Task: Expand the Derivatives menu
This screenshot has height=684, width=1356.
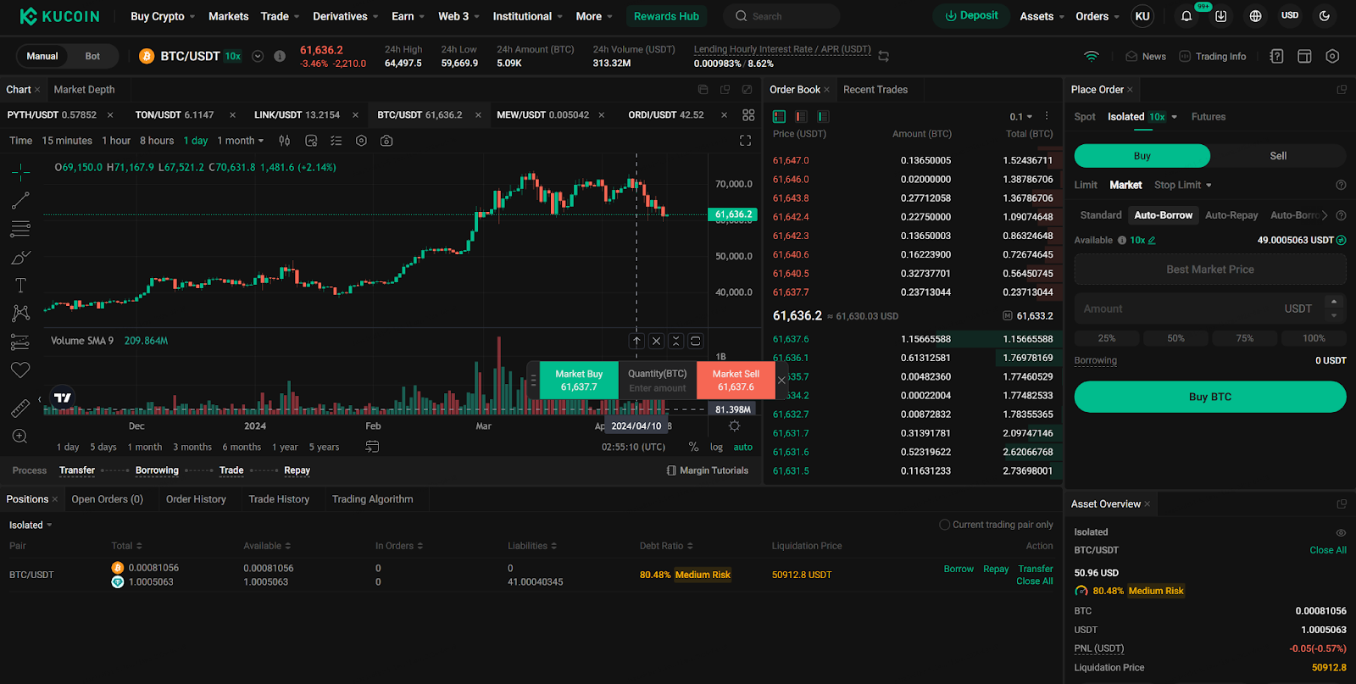Action: click(x=346, y=16)
